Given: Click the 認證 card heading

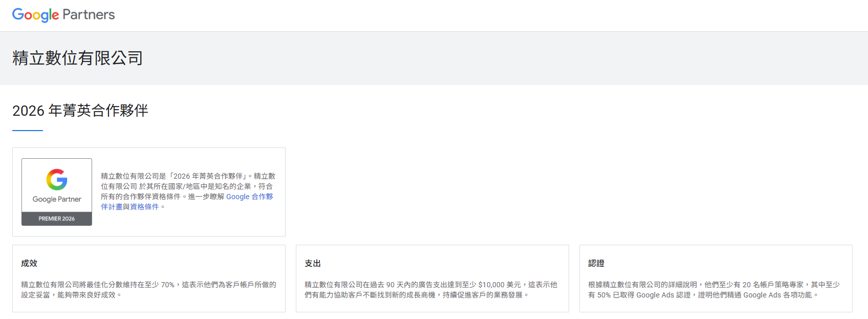Looking at the screenshot, I should pyautogui.click(x=596, y=263).
